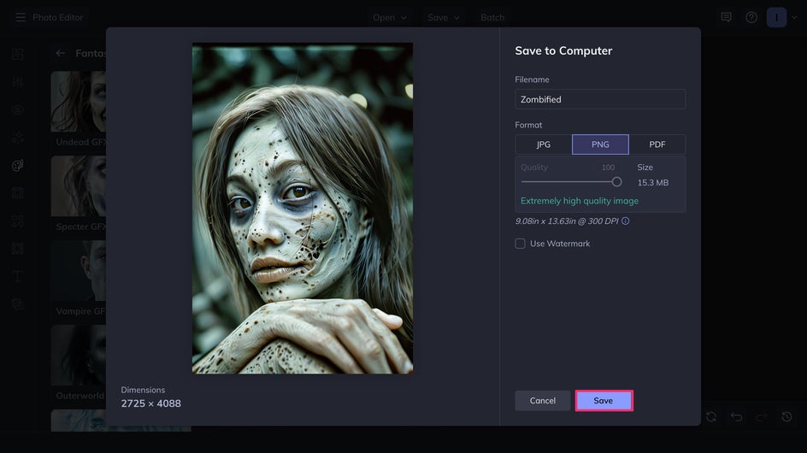Click 'Extremely high quality image' text
This screenshot has height=453, width=807.
(x=580, y=201)
